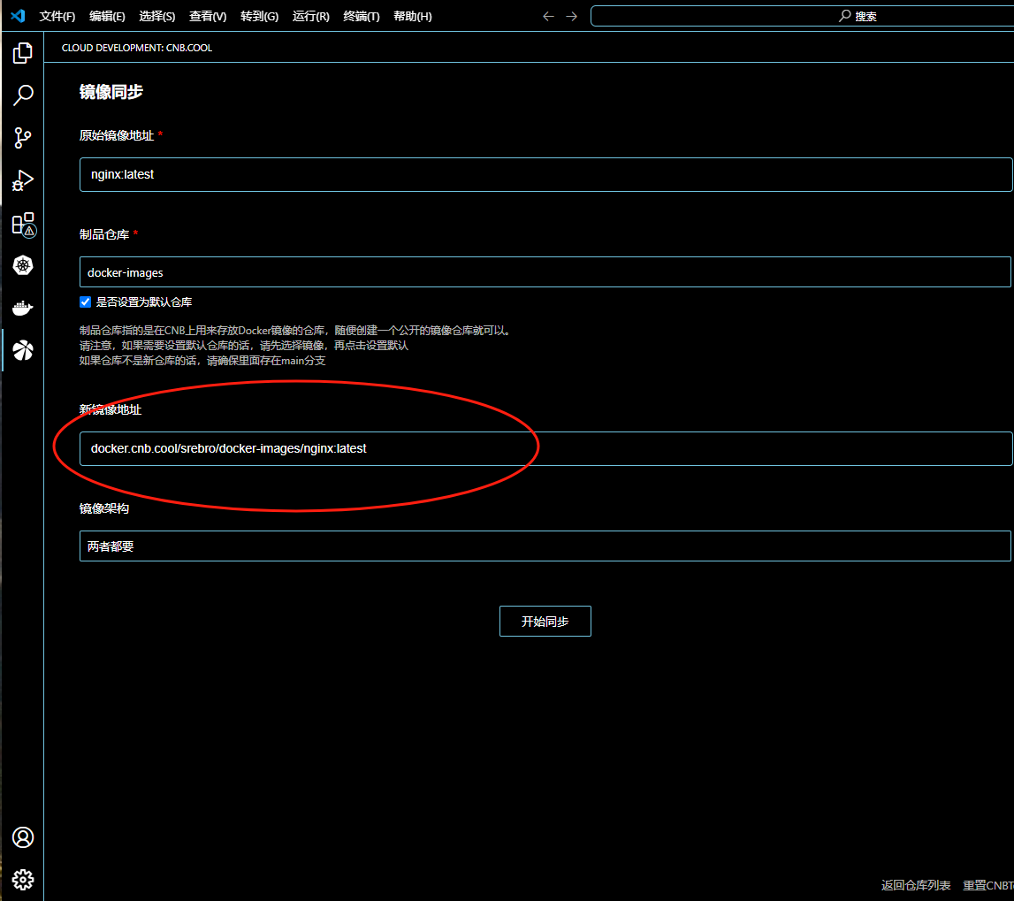Click the 返回仓库列表 link

(x=915, y=885)
